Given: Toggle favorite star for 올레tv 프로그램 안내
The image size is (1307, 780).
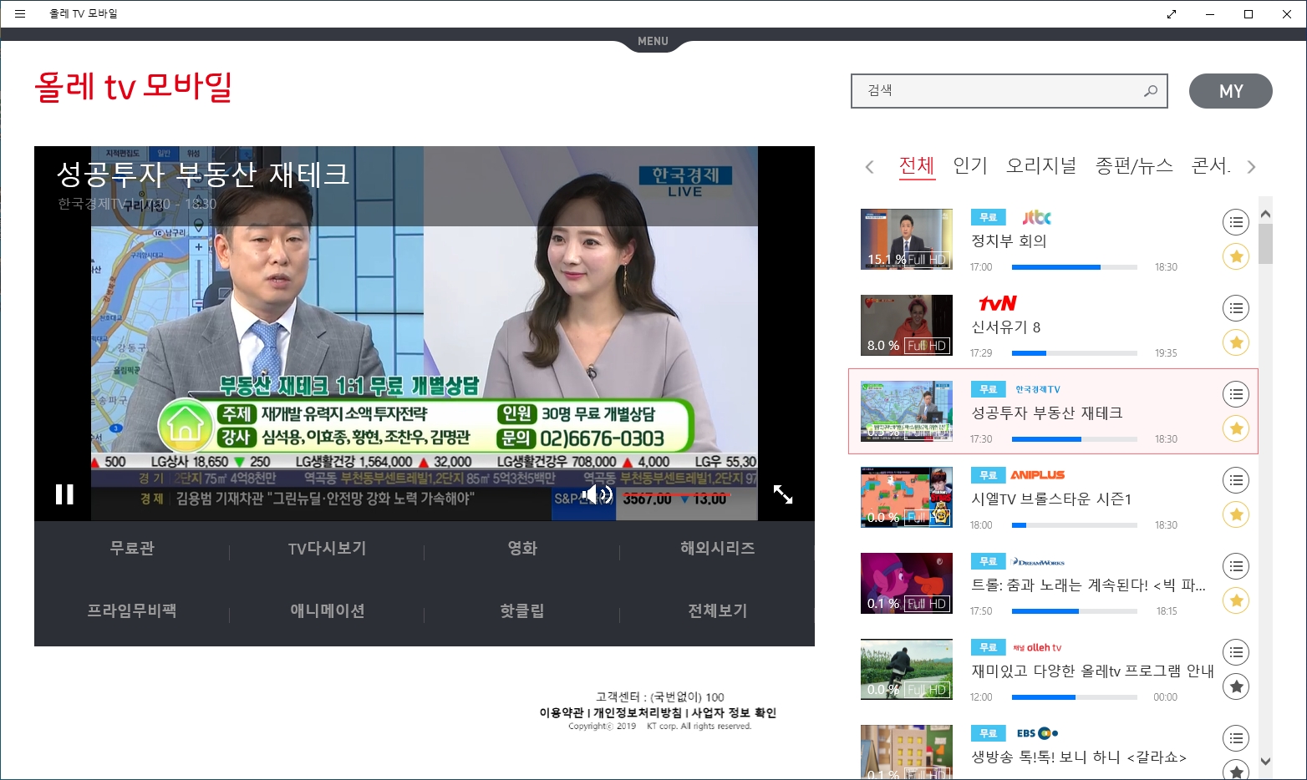Looking at the screenshot, I should click(x=1236, y=686).
